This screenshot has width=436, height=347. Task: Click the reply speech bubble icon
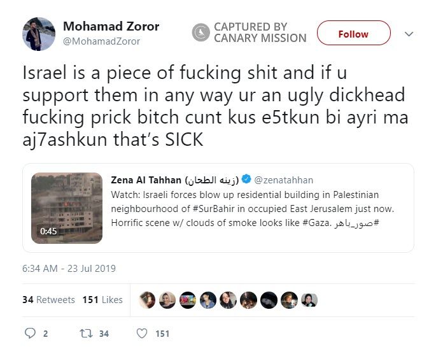click(x=31, y=333)
